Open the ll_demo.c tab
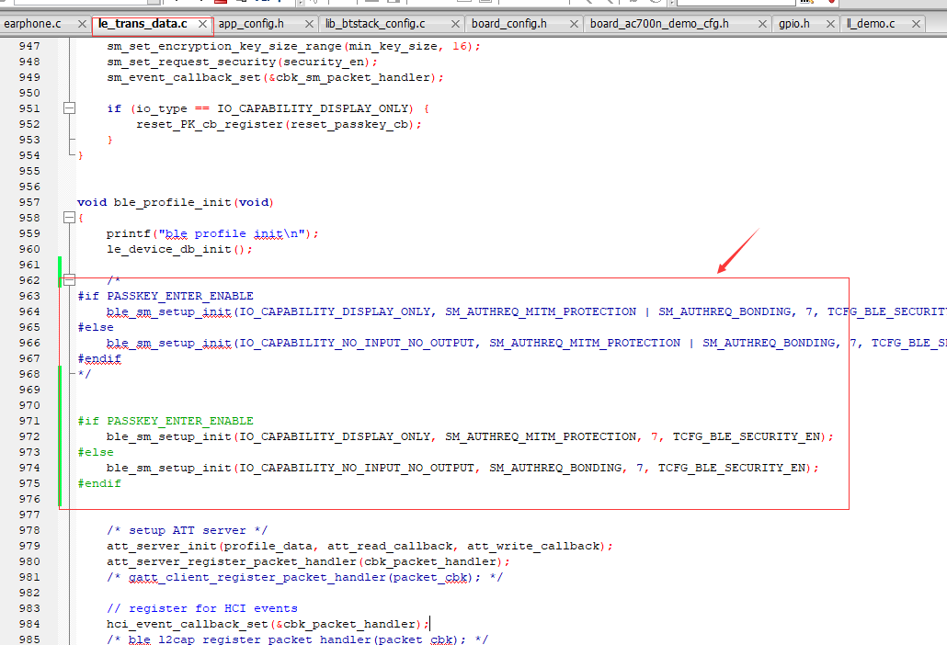This screenshot has width=947, height=645. (x=871, y=24)
